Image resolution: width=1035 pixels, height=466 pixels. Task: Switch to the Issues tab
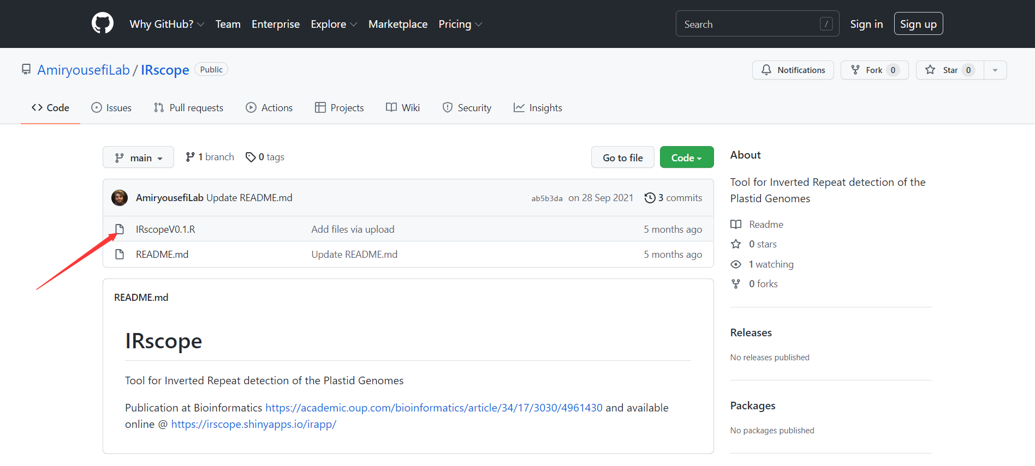(x=112, y=108)
